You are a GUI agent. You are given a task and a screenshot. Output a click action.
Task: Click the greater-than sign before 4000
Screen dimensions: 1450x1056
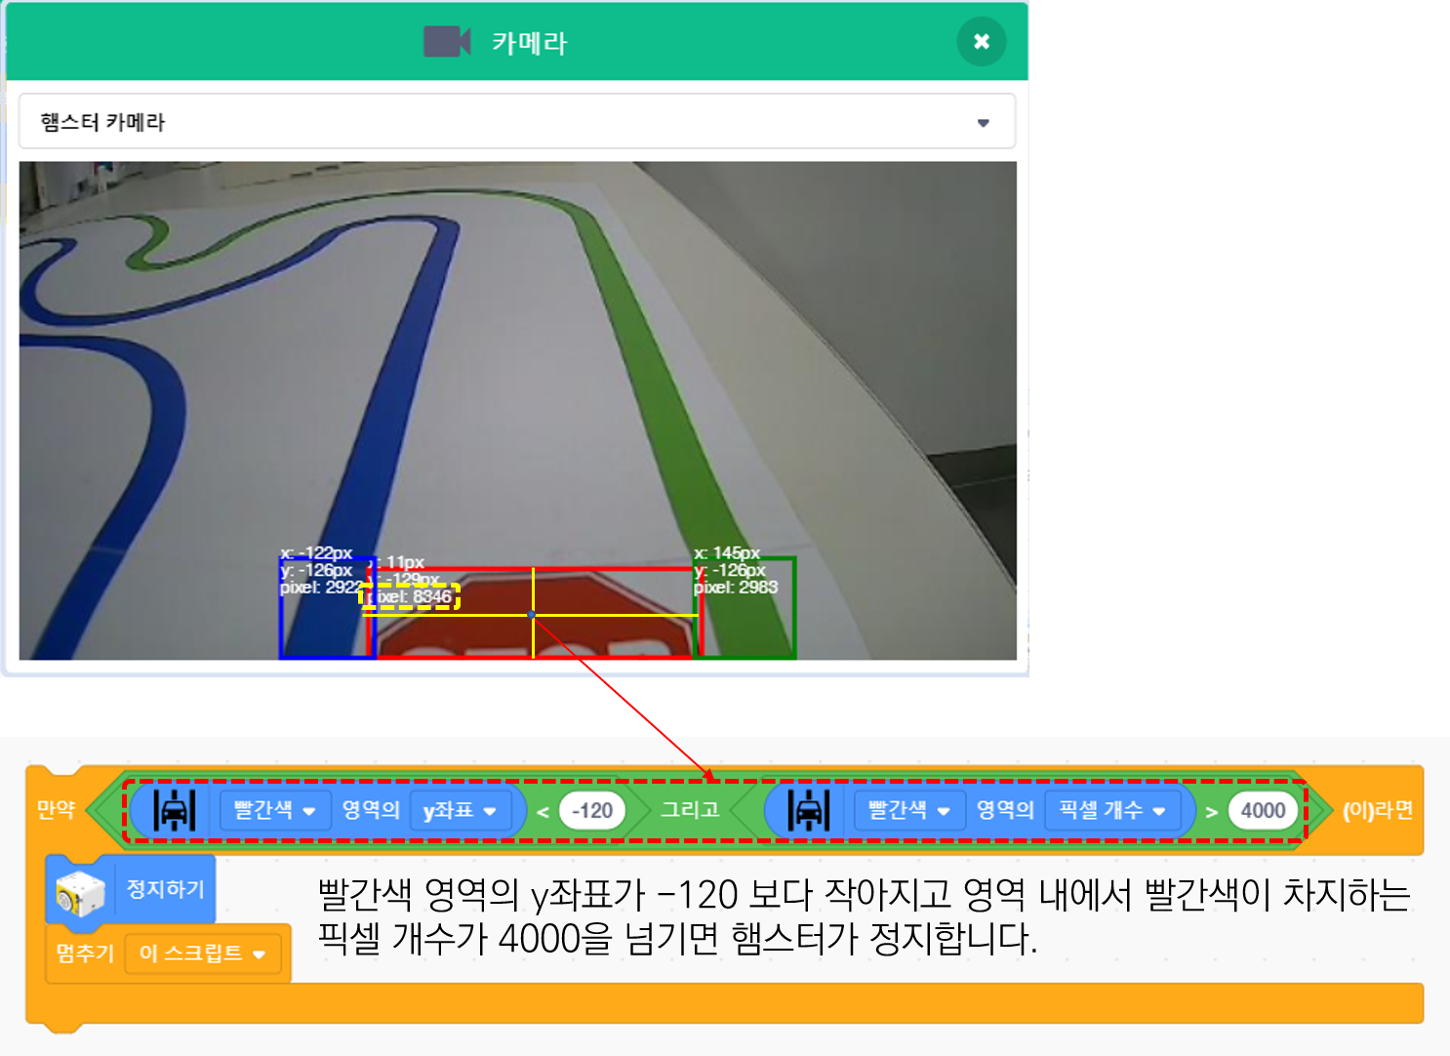(1211, 811)
